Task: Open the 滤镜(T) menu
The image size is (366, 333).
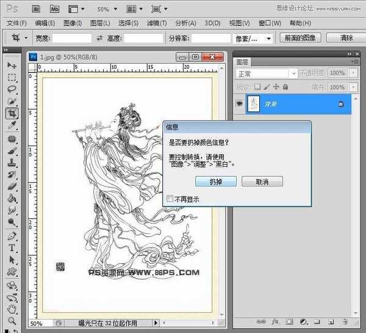Action: [157, 23]
